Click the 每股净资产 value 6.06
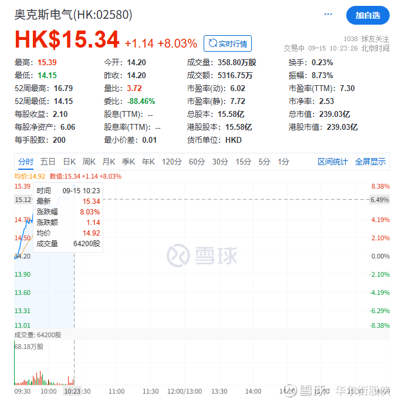 67,127
